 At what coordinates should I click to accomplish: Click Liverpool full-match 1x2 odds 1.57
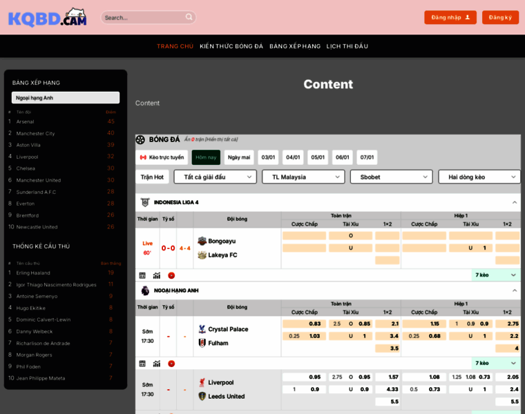coord(388,377)
